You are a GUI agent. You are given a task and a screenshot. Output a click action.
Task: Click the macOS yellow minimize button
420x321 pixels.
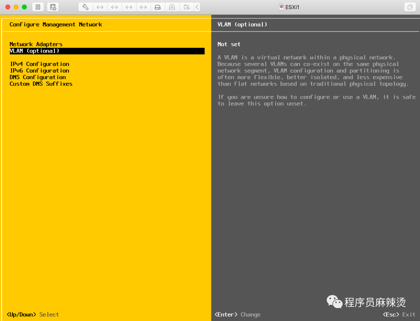(16, 7)
